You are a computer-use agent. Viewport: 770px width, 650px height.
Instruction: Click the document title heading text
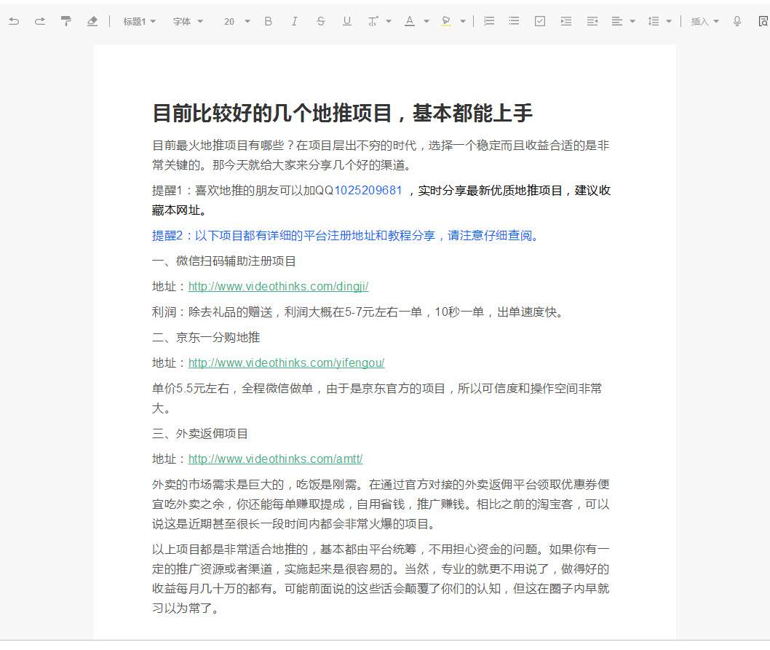coord(342,113)
